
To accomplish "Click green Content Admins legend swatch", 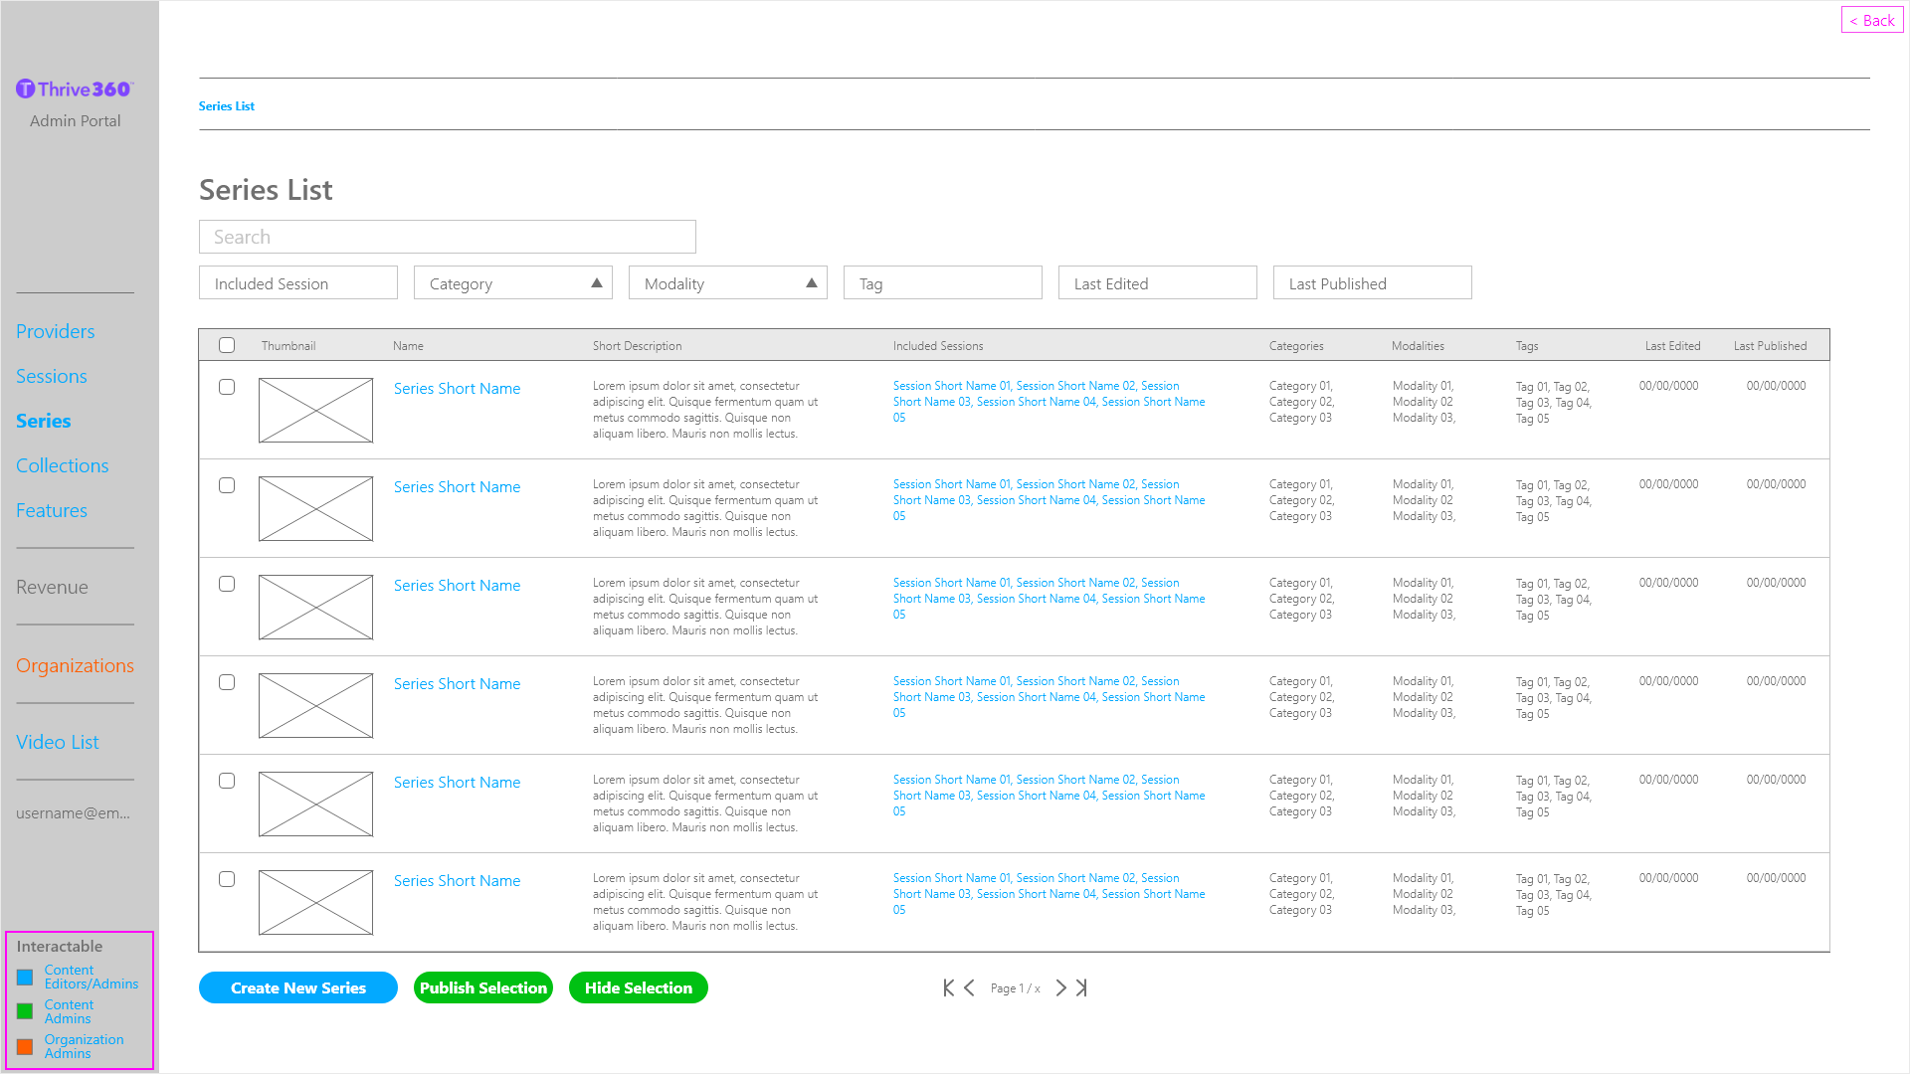I will tap(25, 1011).
